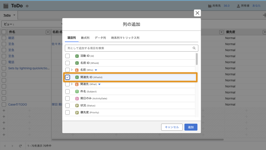
Task: Click the pink D icon for 期日のみ
Action: pyautogui.click(x=77, y=99)
